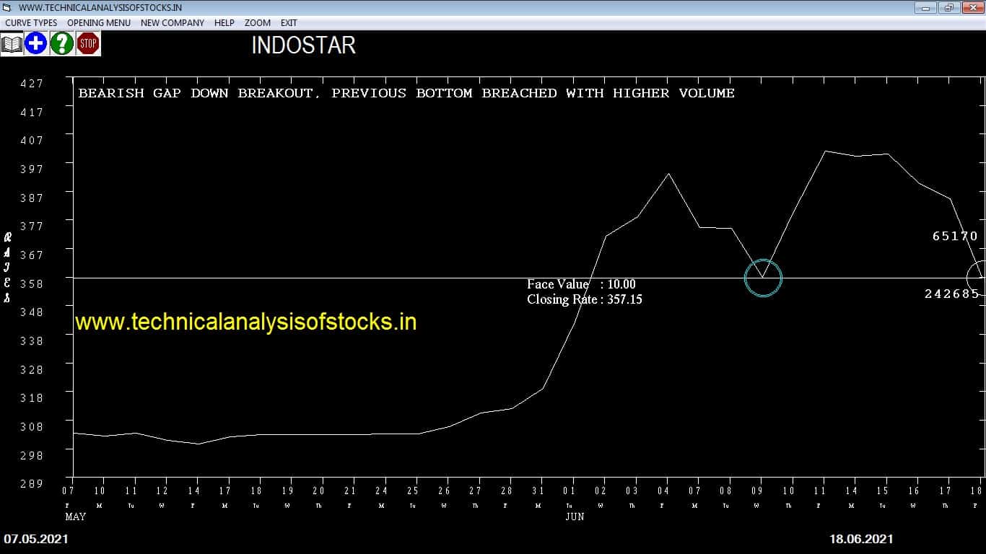
Task: Open help via green question mark icon
Action: click(62, 44)
